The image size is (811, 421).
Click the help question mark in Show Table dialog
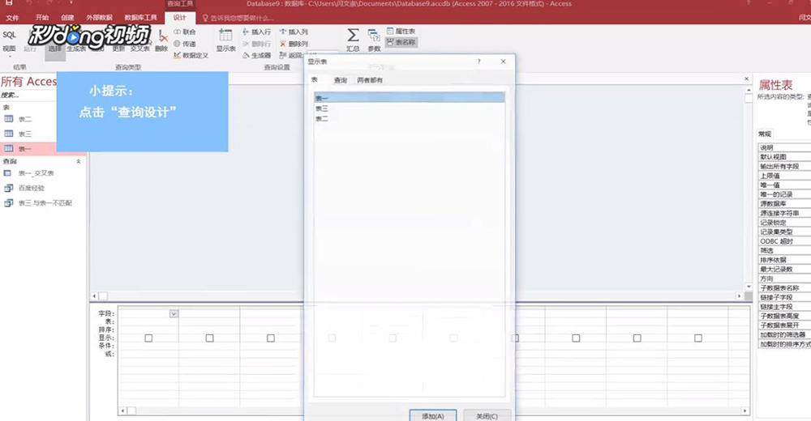click(479, 62)
